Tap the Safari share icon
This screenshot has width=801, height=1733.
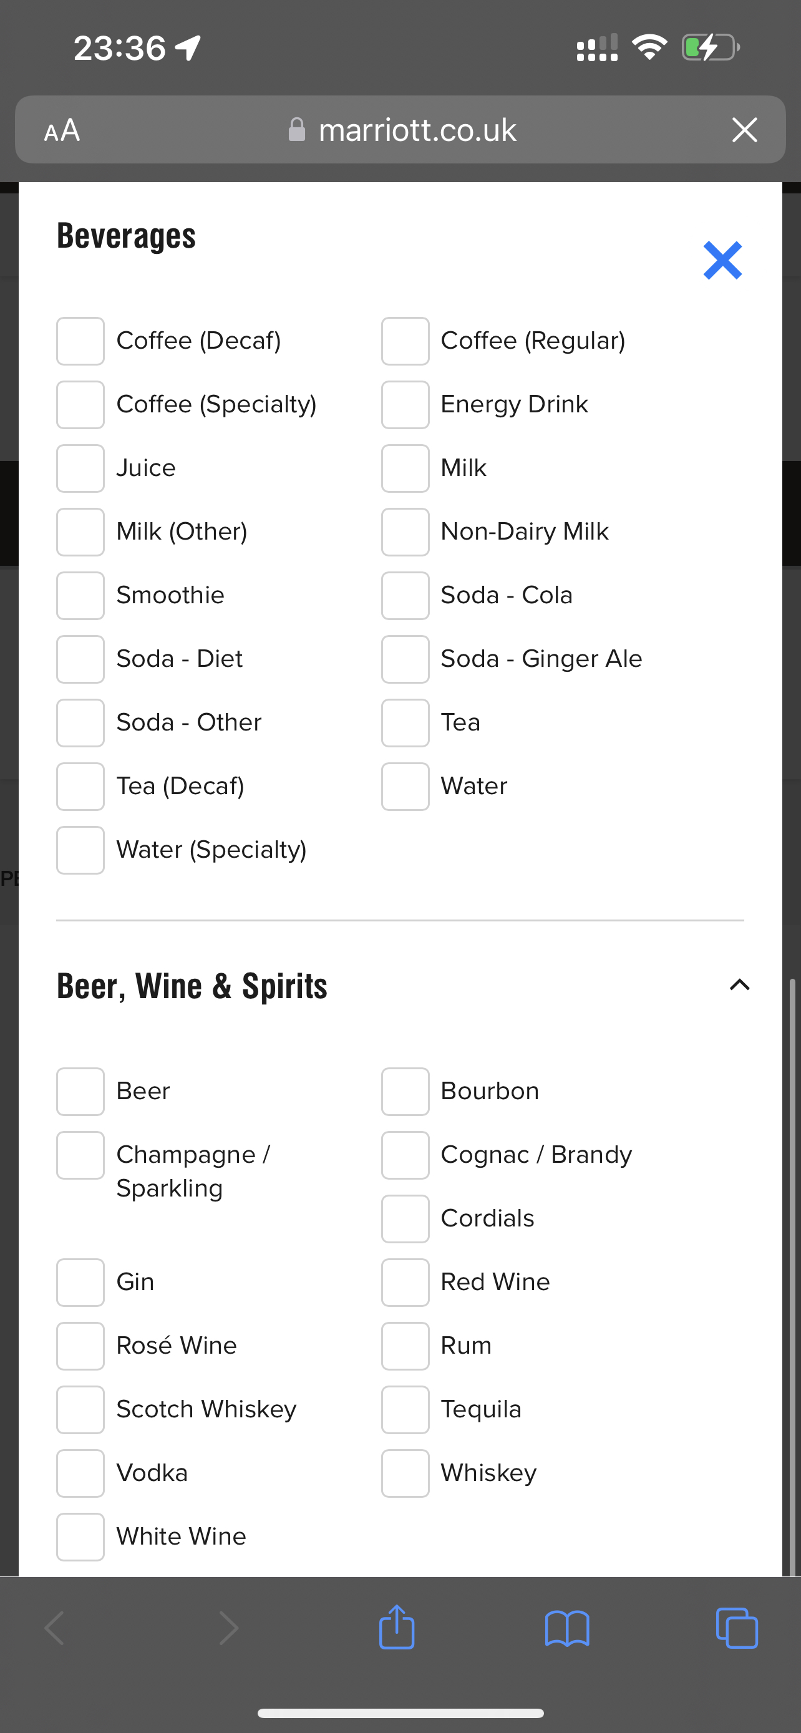[397, 1628]
